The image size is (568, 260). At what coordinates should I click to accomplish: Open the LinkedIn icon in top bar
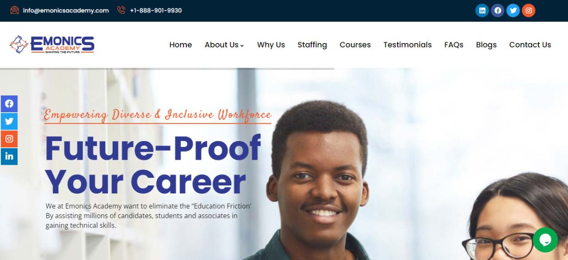(x=482, y=11)
